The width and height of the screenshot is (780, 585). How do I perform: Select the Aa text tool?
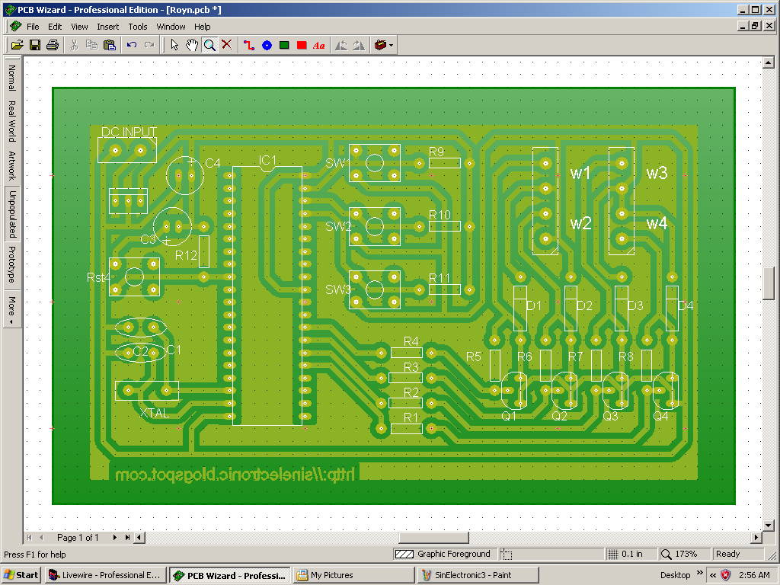click(x=318, y=44)
